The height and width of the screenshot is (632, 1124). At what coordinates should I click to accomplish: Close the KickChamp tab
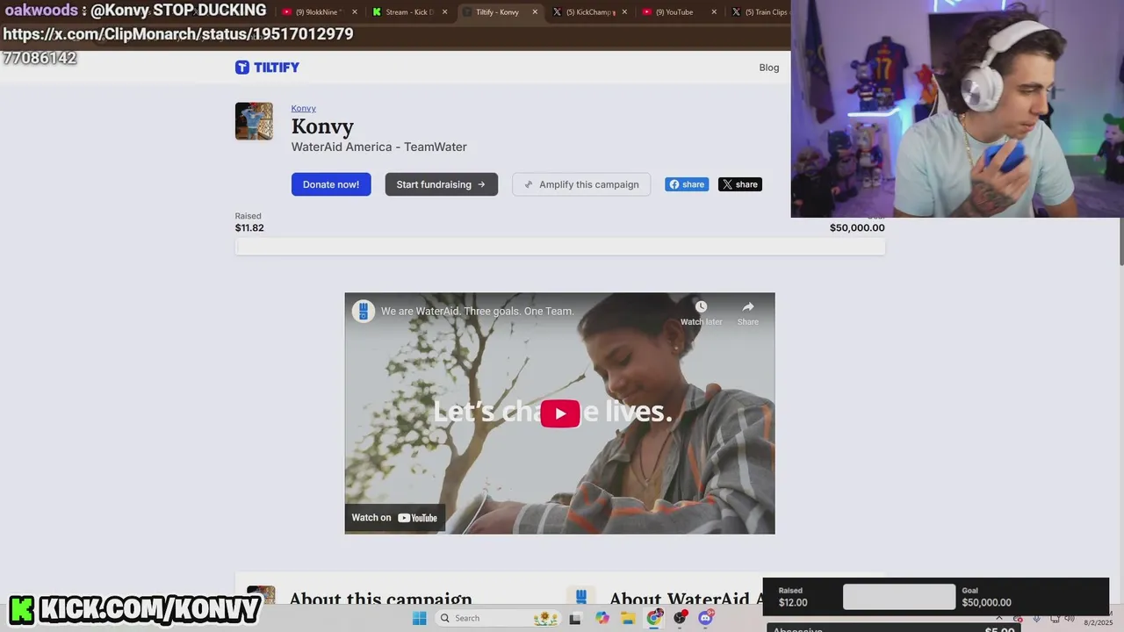point(624,12)
